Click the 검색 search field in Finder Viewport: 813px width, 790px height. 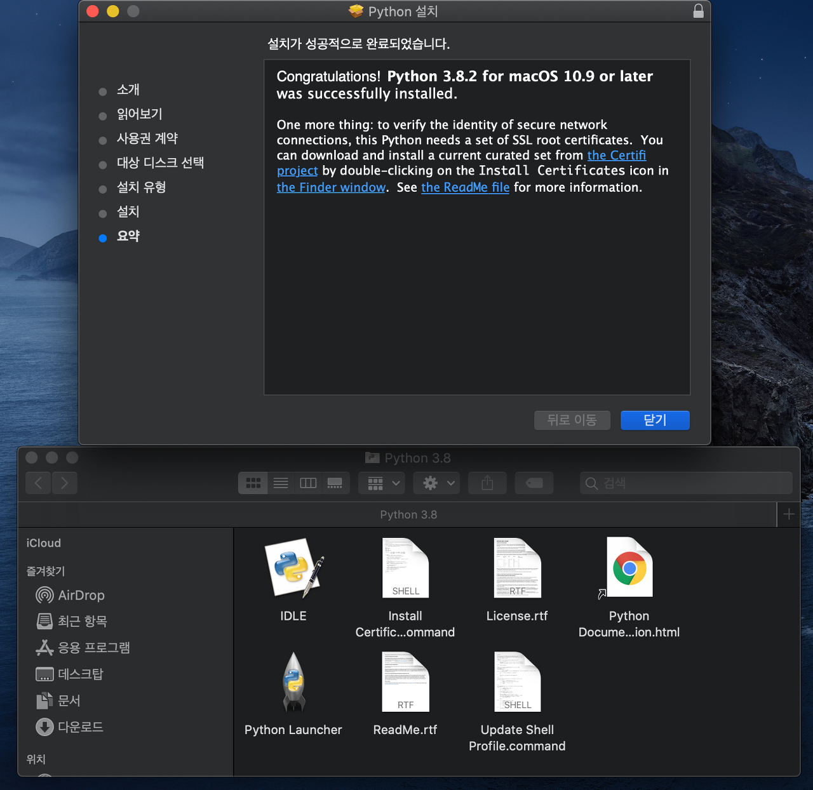point(686,483)
